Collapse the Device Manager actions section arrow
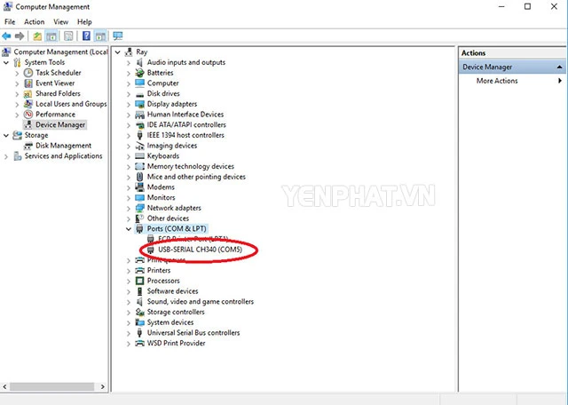 click(559, 67)
